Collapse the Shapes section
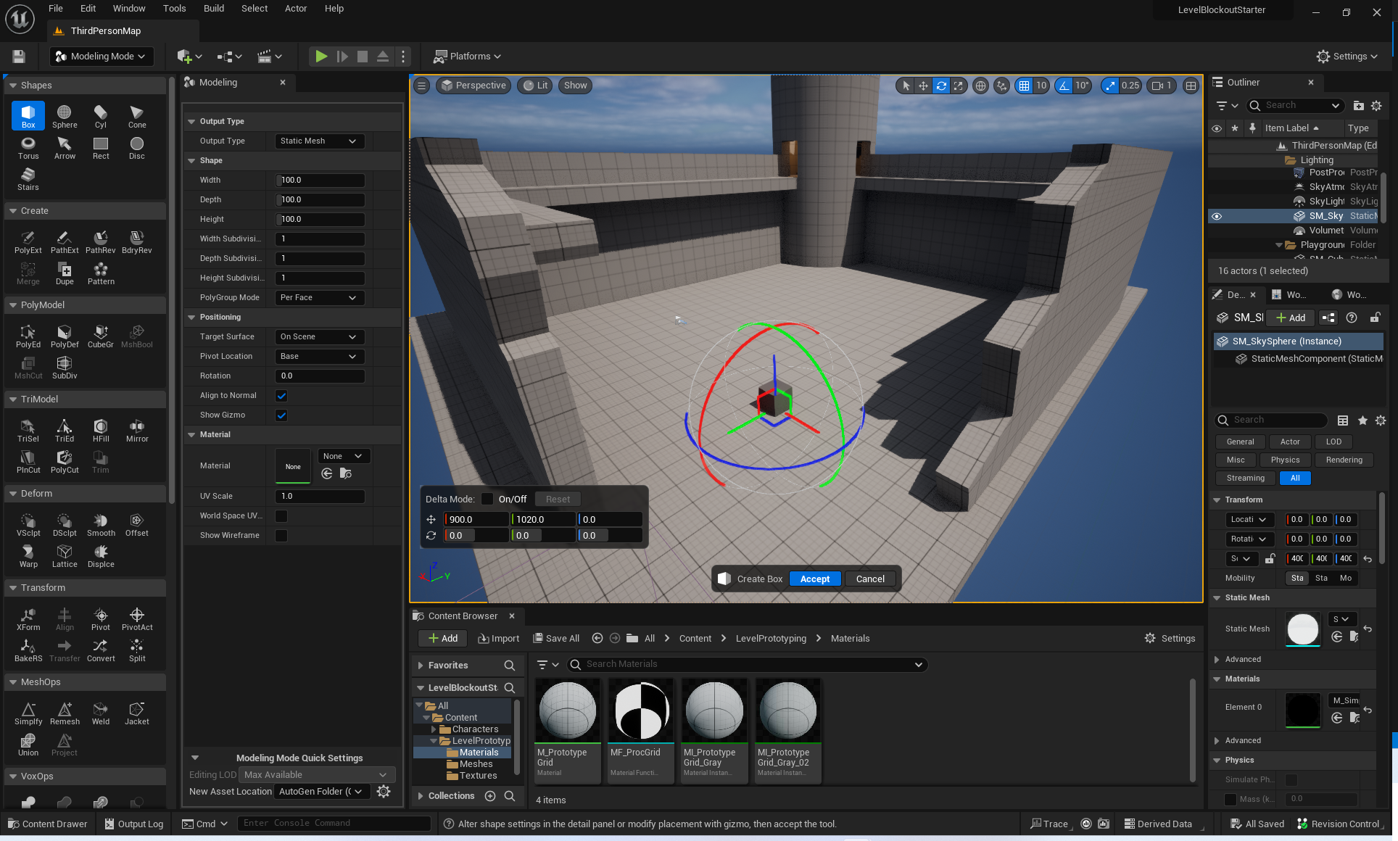Image resolution: width=1398 pixels, height=841 pixels. coord(12,86)
